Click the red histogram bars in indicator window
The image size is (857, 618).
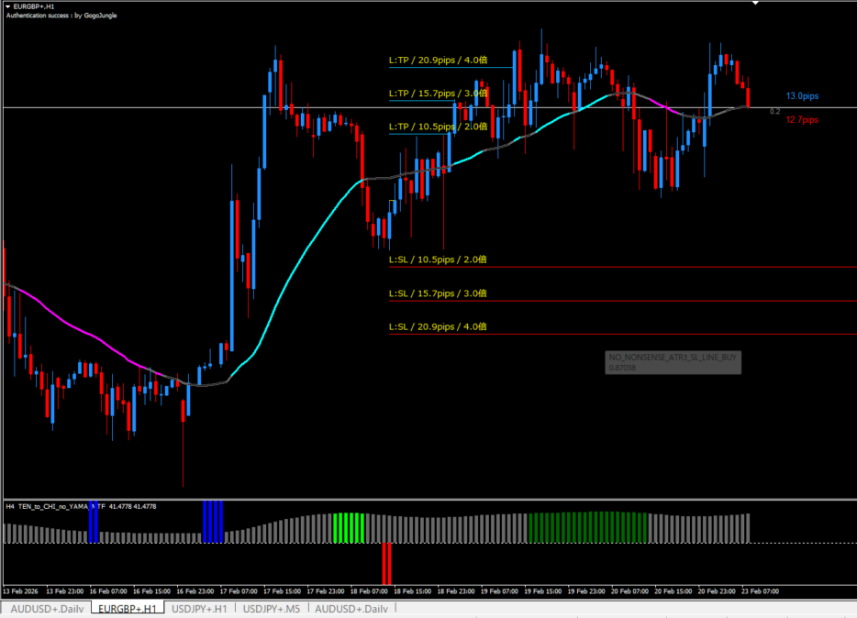387,562
